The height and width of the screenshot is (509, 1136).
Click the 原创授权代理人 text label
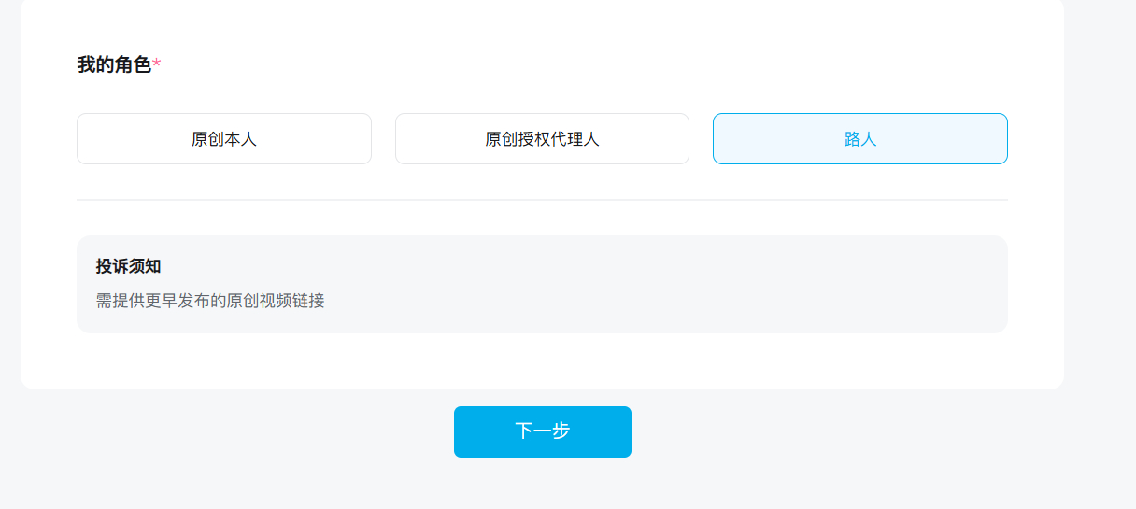pyautogui.click(x=542, y=139)
